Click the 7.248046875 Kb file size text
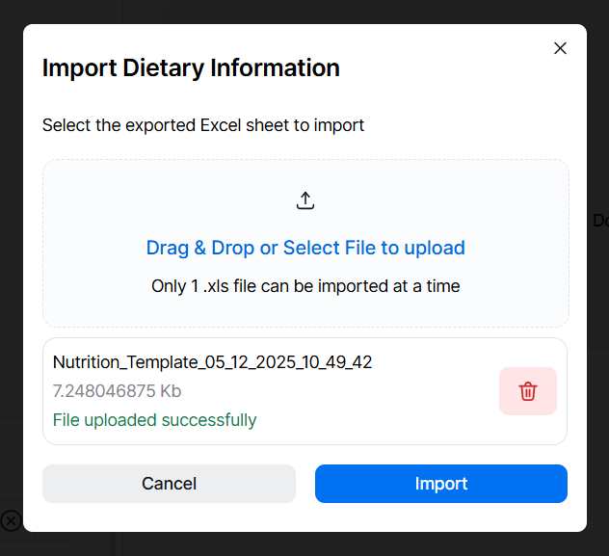This screenshot has height=556, width=609. pos(117,391)
